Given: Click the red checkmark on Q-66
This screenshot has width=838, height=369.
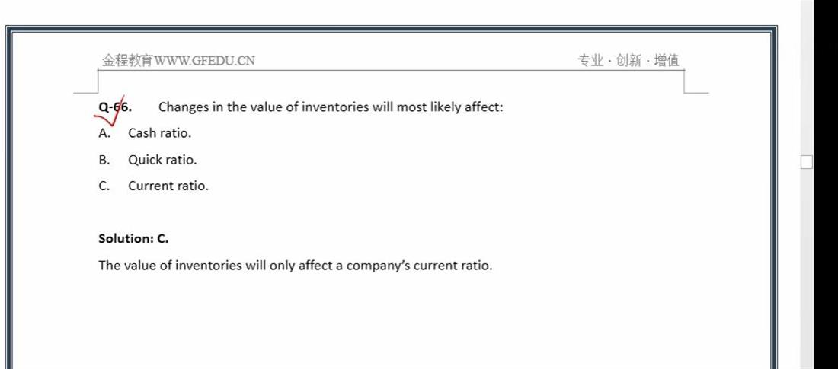Looking at the screenshot, I should (111, 110).
